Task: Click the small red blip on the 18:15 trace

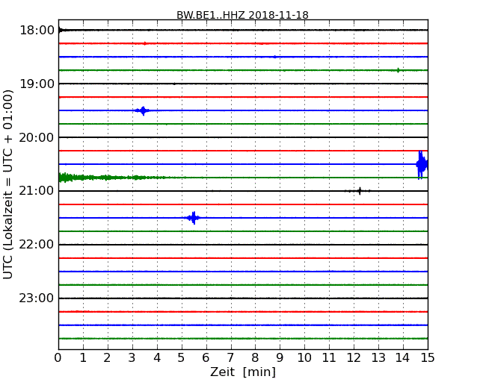Action: pyautogui.click(x=145, y=43)
